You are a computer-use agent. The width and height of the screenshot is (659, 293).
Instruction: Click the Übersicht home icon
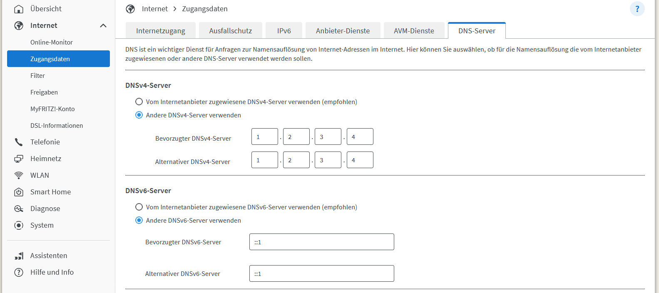click(x=19, y=9)
